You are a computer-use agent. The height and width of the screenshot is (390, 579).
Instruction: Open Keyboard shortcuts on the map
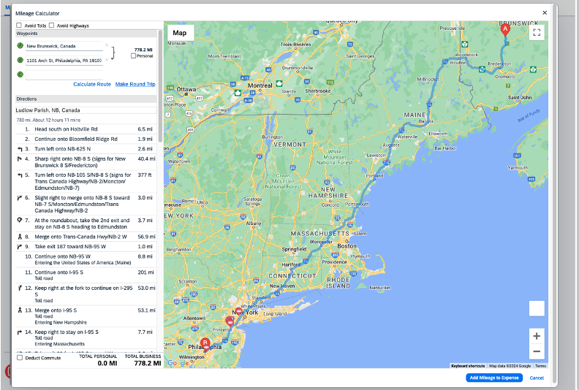click(468, 366)
